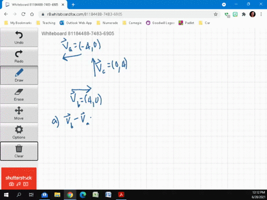
Task: Open Chrome from the taskbar
Action: (x=70, y=195)
